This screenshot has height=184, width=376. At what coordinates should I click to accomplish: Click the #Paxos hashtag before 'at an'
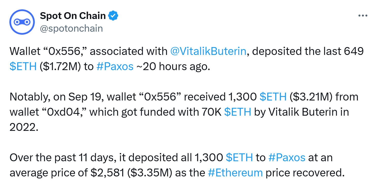point(287,158)
